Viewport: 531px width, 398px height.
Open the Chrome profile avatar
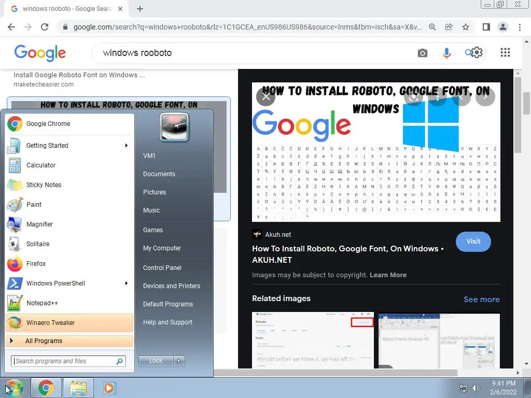[503, 27]
